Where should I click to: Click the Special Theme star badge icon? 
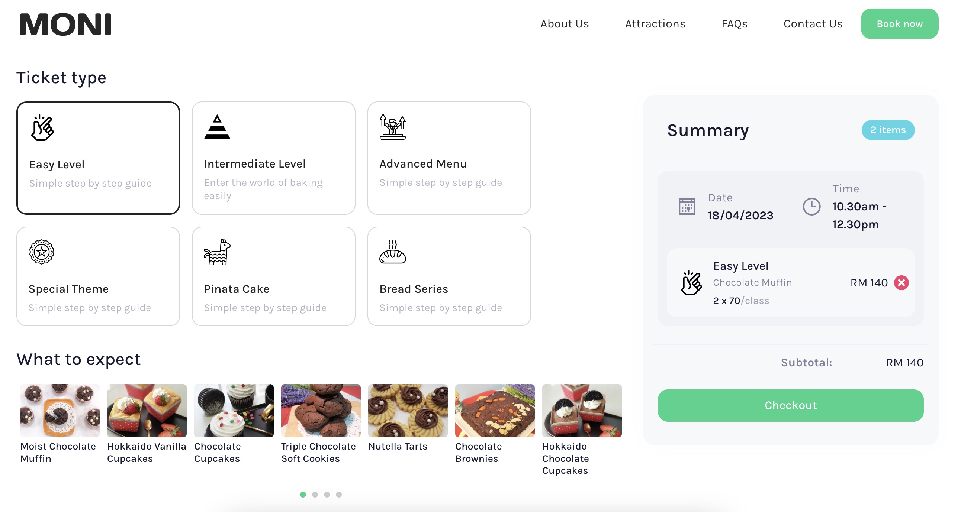coord(41,252)
